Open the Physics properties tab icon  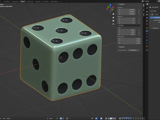tap(147, 37)
